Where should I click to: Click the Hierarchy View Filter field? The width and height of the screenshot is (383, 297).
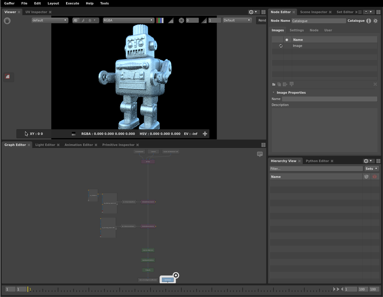(316, 169)
